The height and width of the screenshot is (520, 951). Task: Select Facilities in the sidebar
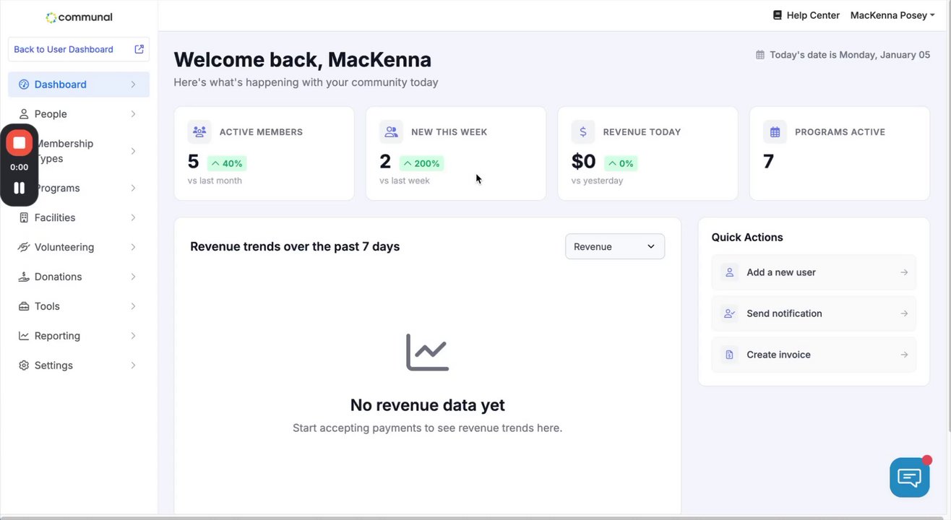coord(55,217)
